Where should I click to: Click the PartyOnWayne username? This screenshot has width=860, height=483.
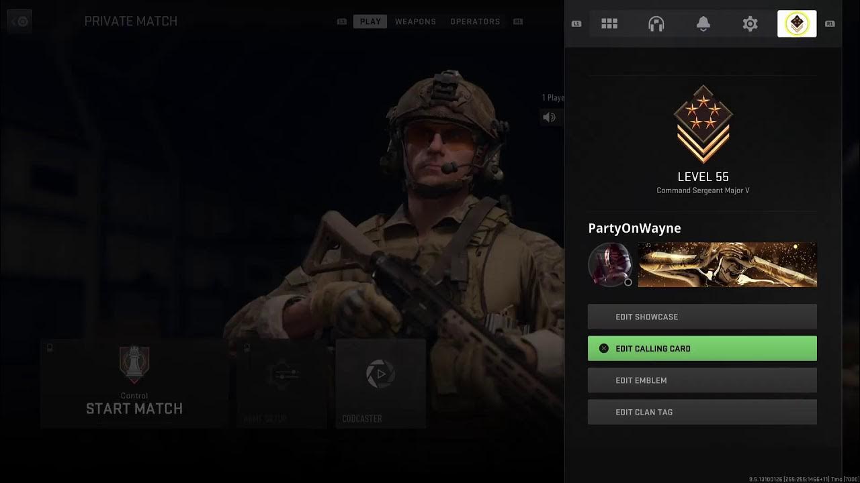click(634, 228)
